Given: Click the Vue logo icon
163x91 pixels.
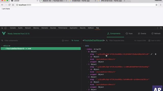Looking at the screenshot, I should pos(4,33).
